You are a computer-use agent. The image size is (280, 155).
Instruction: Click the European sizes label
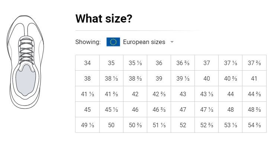pos(144,42)
